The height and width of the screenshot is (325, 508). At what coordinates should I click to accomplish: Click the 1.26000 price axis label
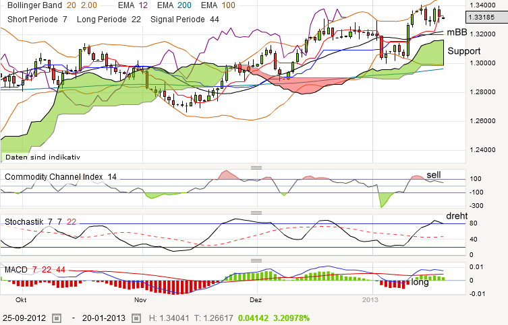pos(483,121)
